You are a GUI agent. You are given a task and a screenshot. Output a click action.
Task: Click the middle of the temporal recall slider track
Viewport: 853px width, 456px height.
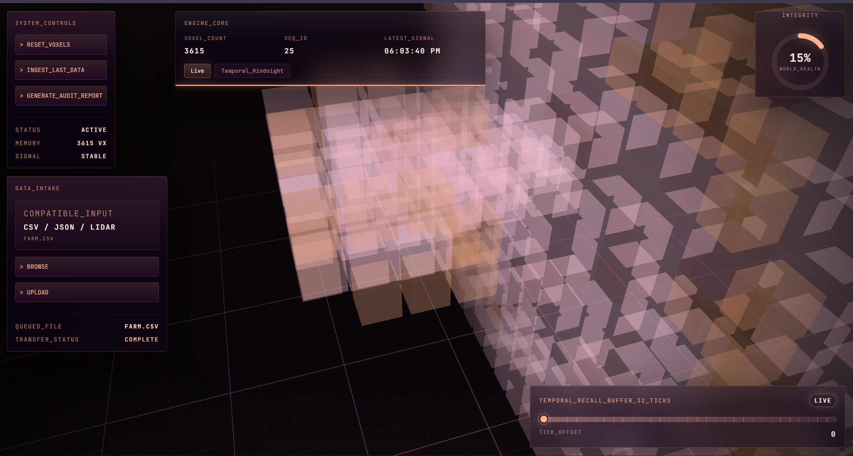point(690,419)
